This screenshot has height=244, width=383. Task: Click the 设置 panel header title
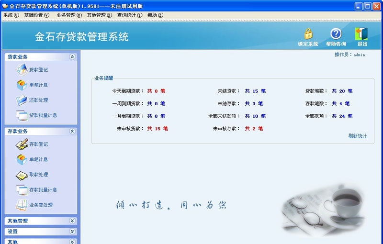13,231
